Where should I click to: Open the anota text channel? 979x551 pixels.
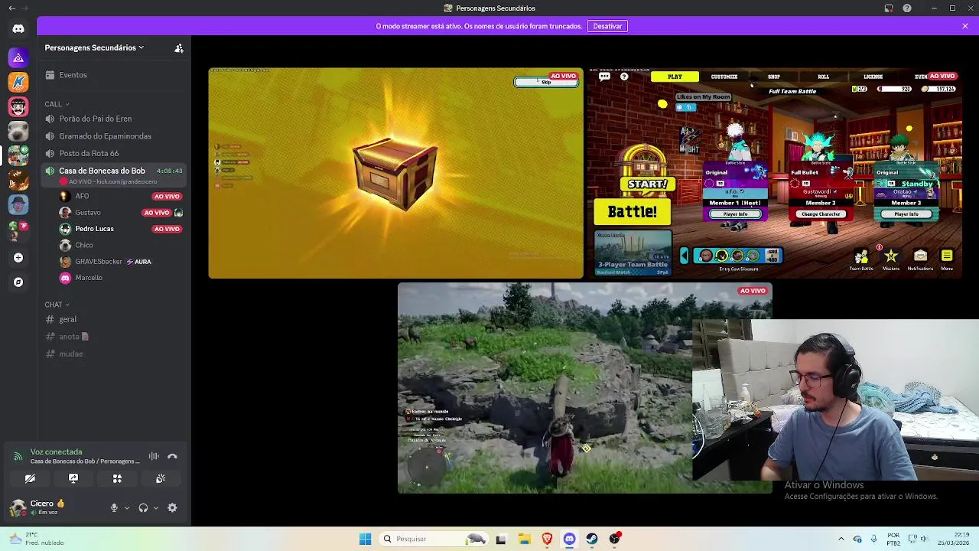(115, 337)
